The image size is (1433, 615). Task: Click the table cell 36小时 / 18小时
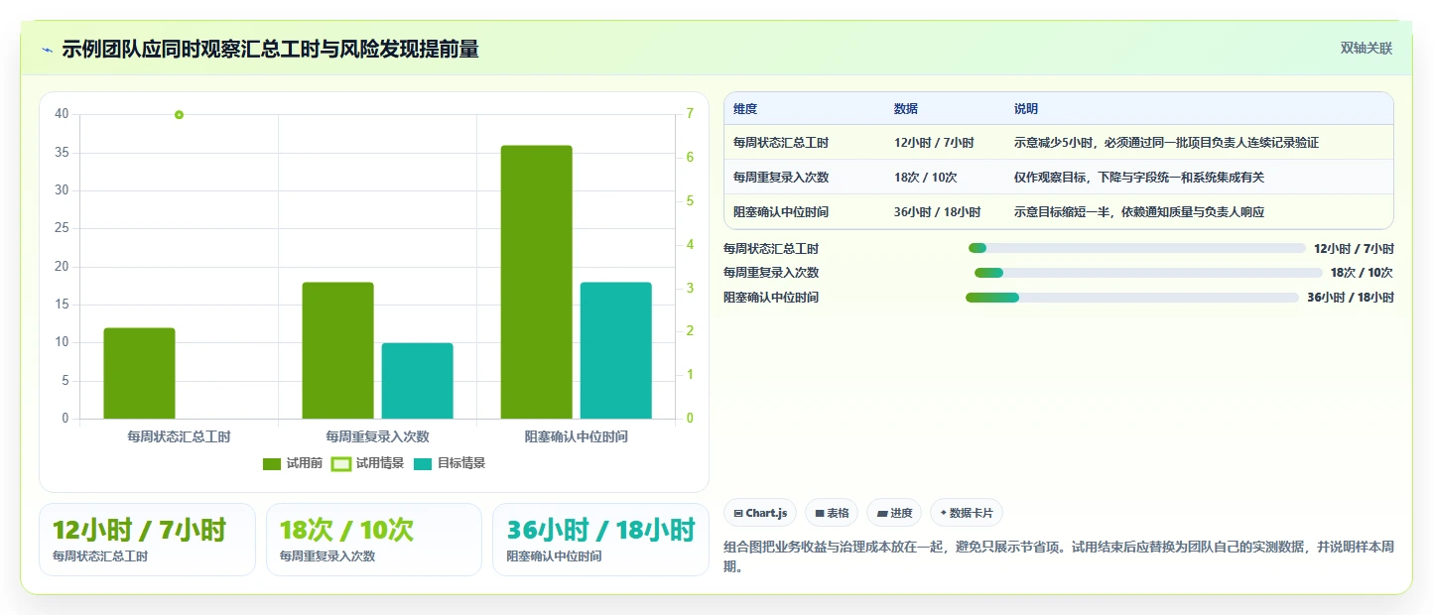[938, 212]
